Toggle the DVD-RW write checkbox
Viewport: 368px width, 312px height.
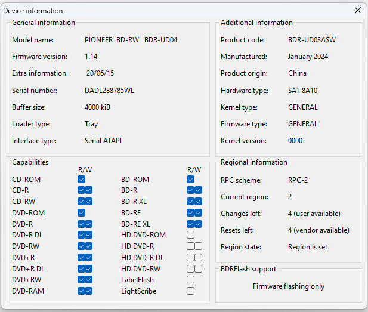click(x=89, y=246)
